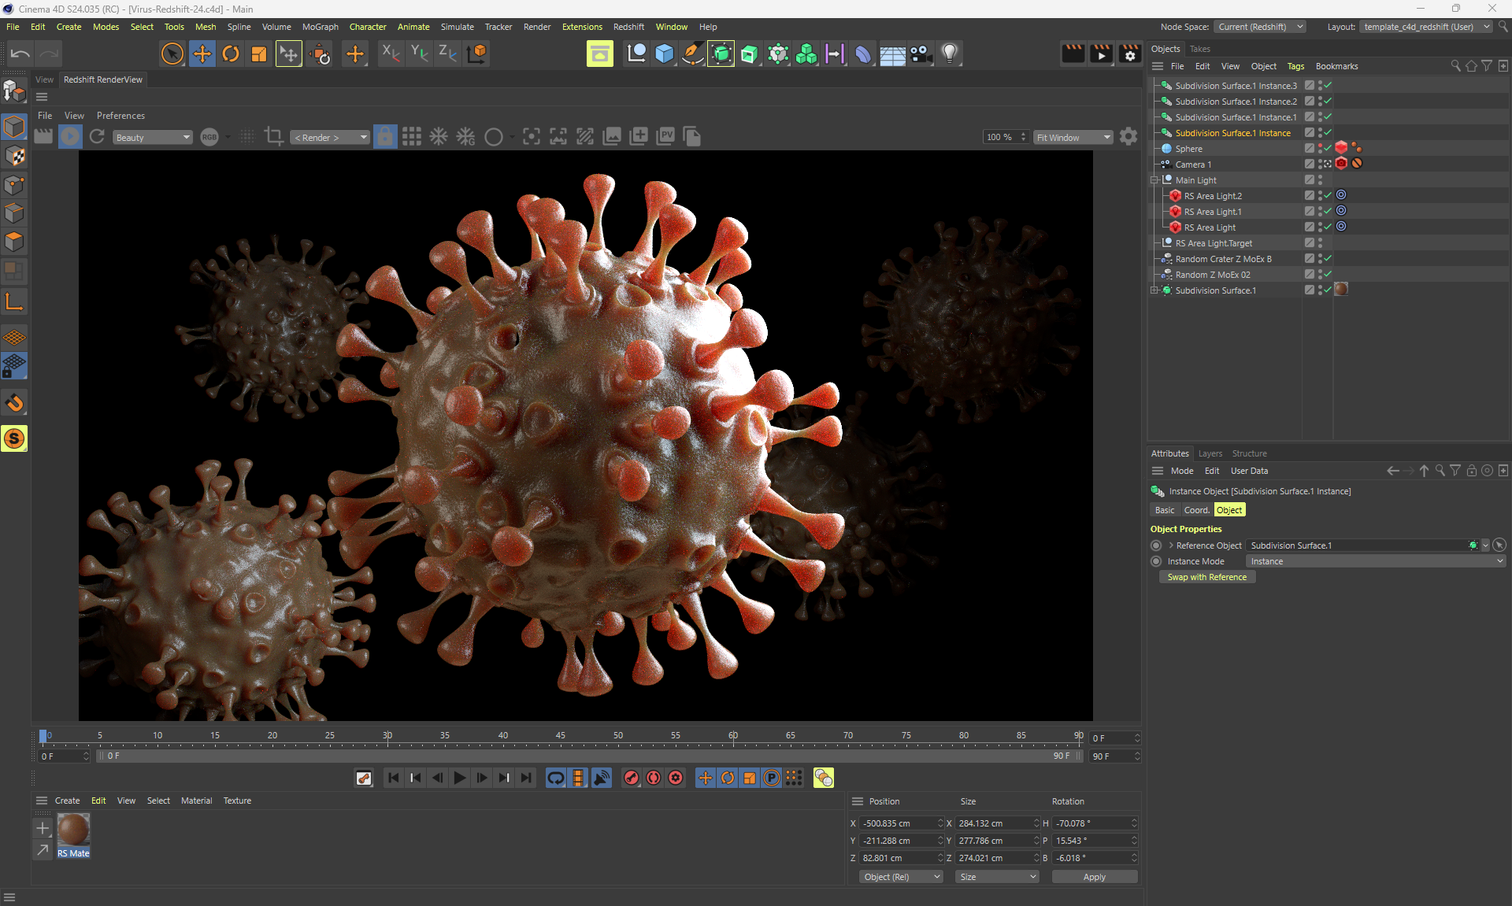Image resolution: width=1512 pixels, height=906 pixels.
Task: Click the Crop render region icon
Action: pos(274,136)
